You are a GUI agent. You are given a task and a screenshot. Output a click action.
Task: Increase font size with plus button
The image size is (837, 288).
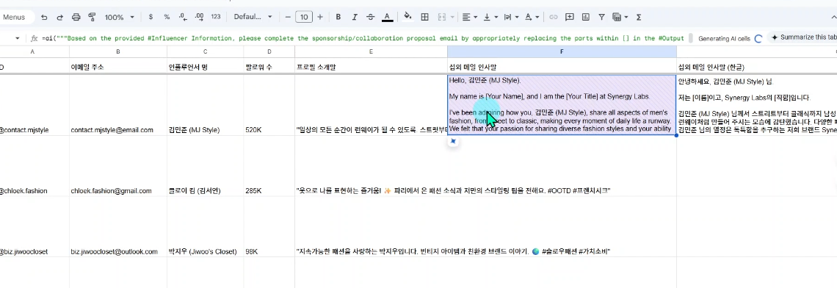tap(319, 17)
